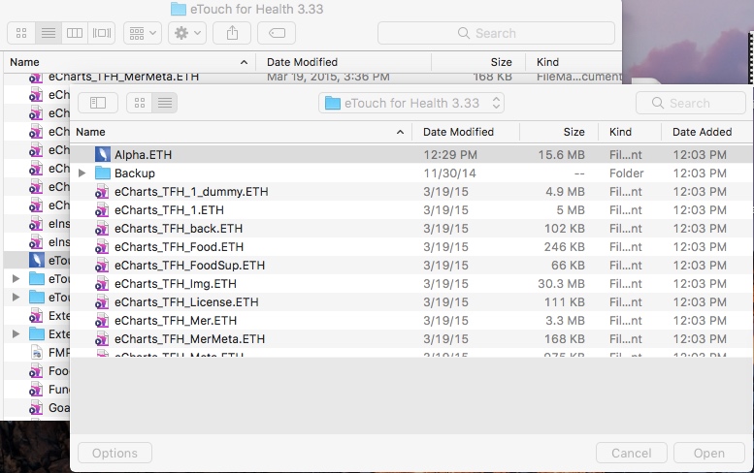Click the Alpha.ETH file icon
Viewport: 754px width, 473px height.
click(x=103, y=155)
